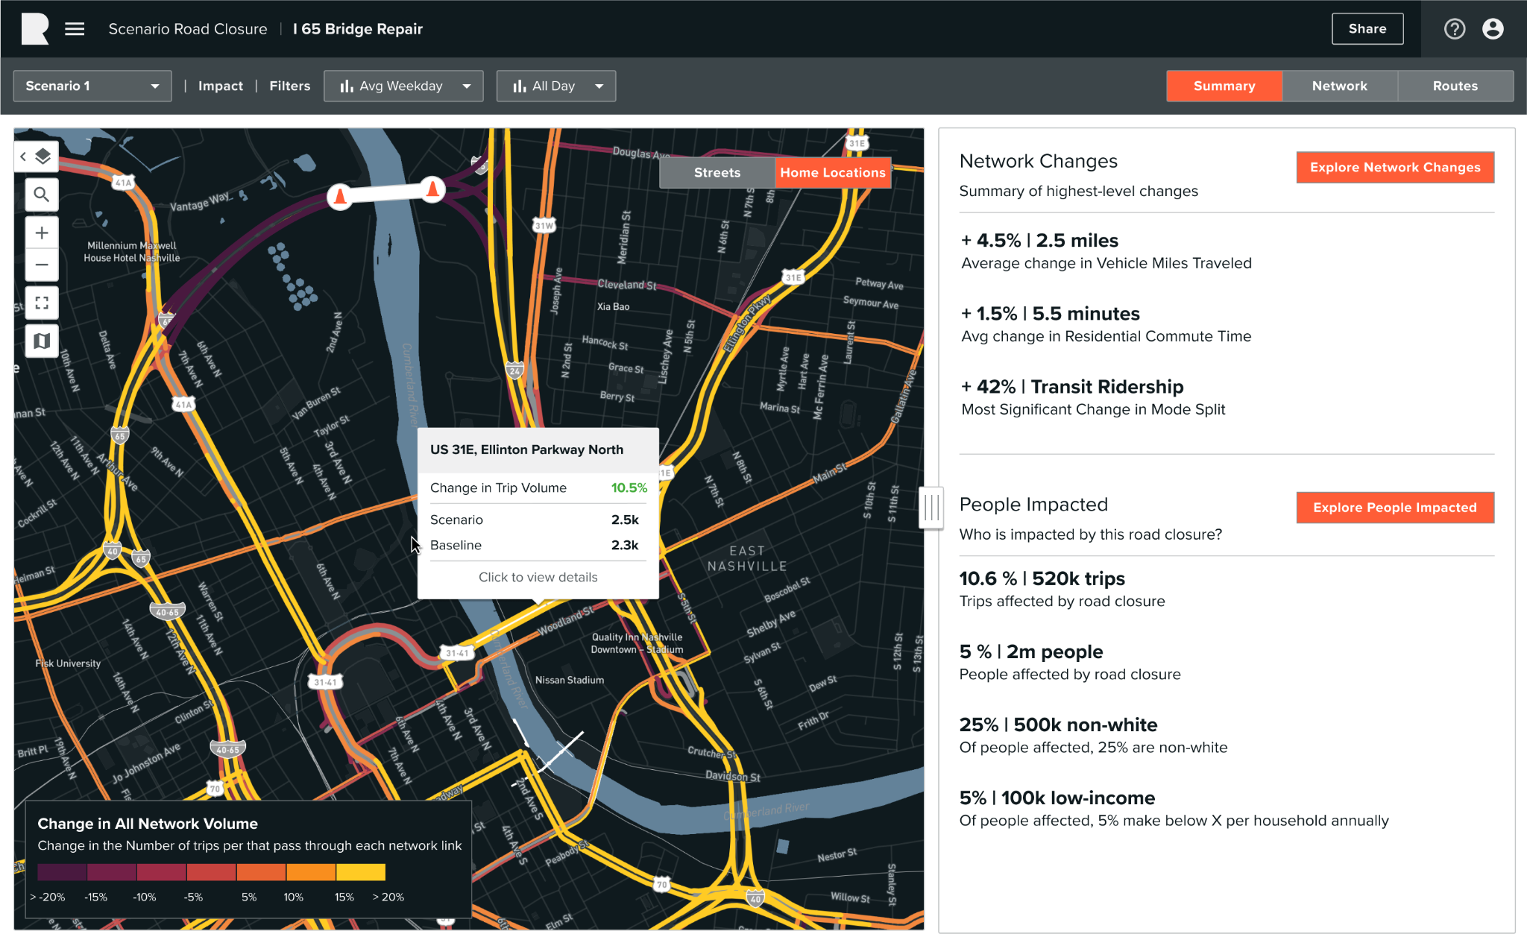The height and width of the screenshot is (934, 1527).
Task: Open the All Day time dropdown
Action: 555,86
